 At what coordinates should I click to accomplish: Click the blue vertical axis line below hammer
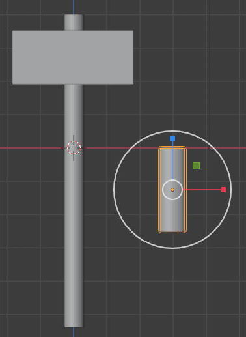click(74, 332)
